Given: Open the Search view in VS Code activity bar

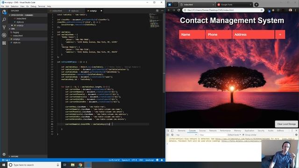Looking at the screenshot, I should click(x=4, y=20).
